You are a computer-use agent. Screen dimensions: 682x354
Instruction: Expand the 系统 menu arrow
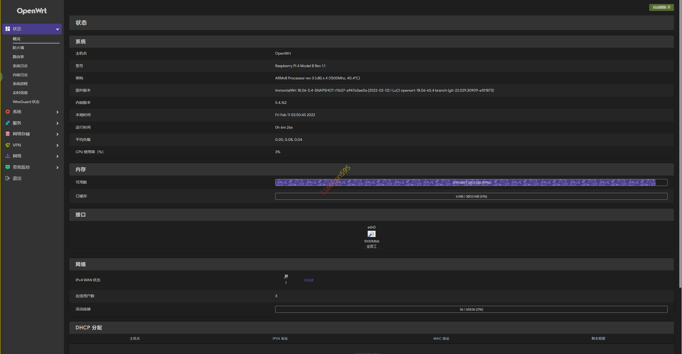tap(57, 112)
